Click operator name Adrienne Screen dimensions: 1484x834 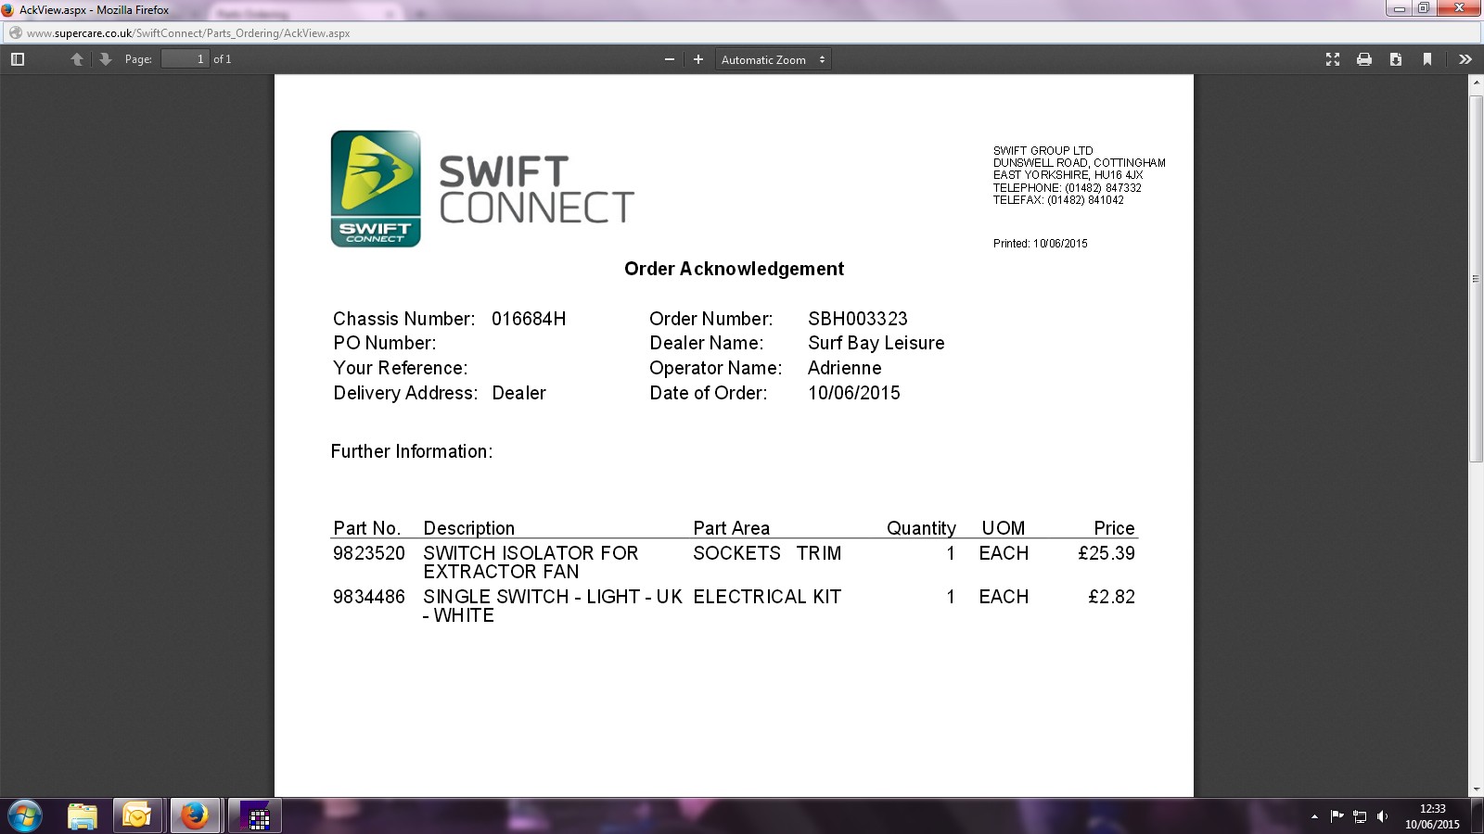tap(845, 368)
